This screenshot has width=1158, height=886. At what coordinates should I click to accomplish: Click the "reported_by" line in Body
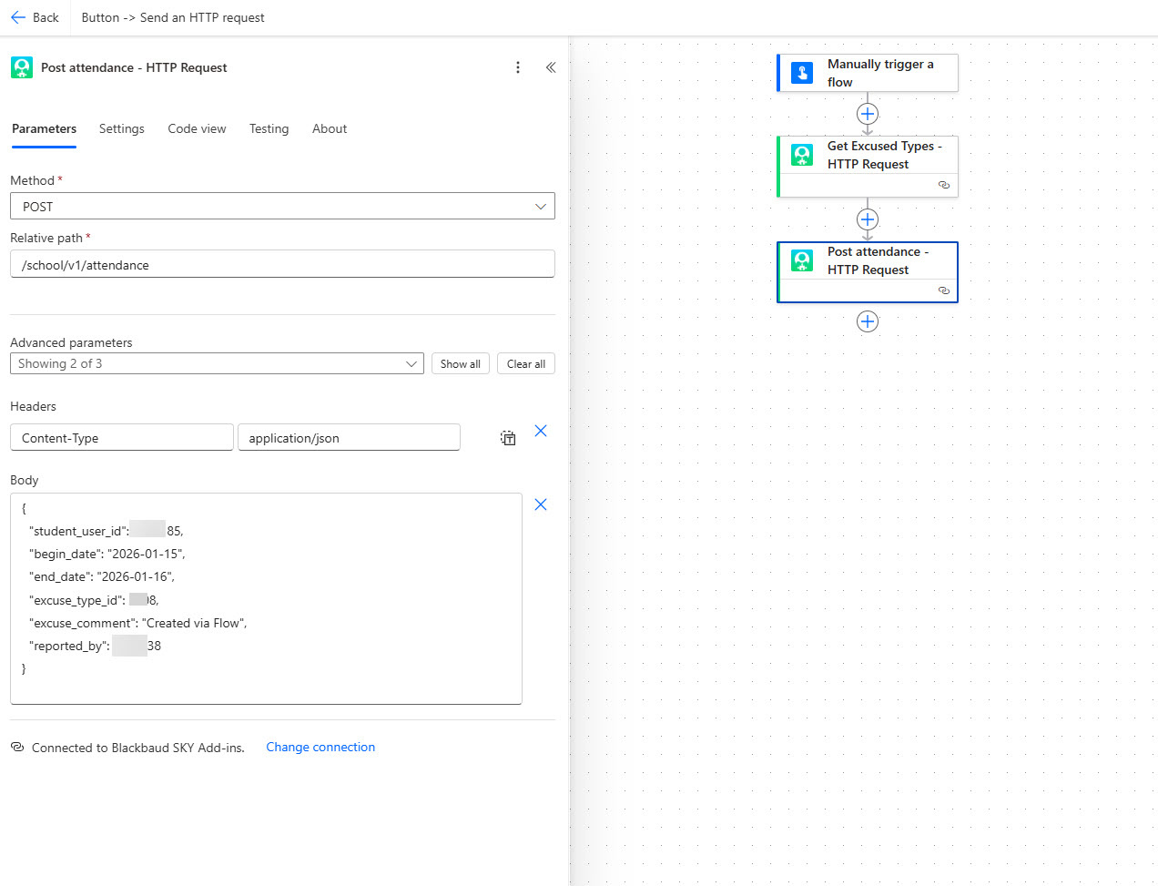point(96,646)
